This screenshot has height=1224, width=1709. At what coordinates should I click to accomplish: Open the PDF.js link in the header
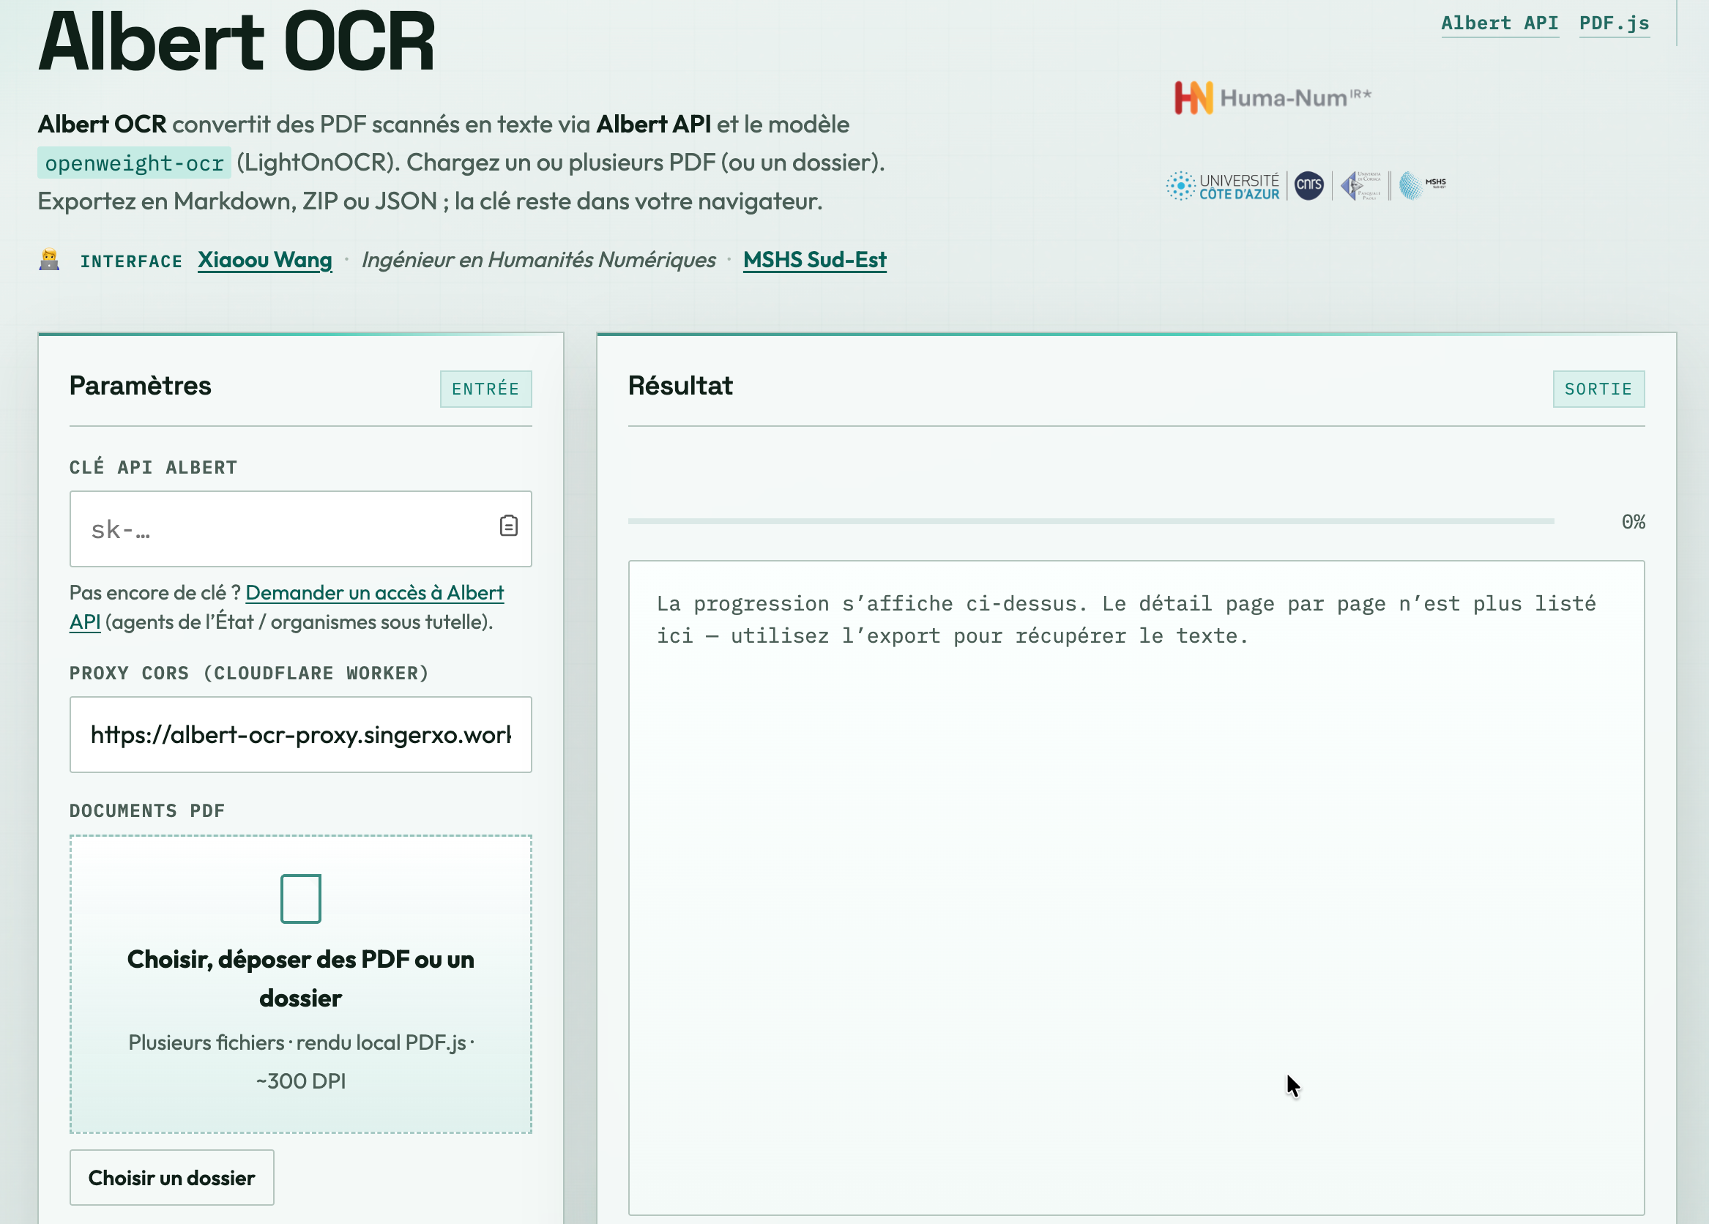(1614, 23)
